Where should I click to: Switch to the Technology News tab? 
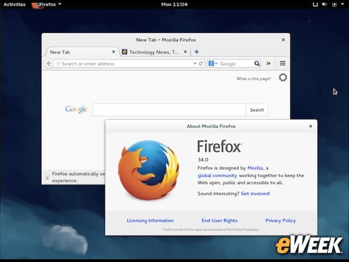[154, 52]
